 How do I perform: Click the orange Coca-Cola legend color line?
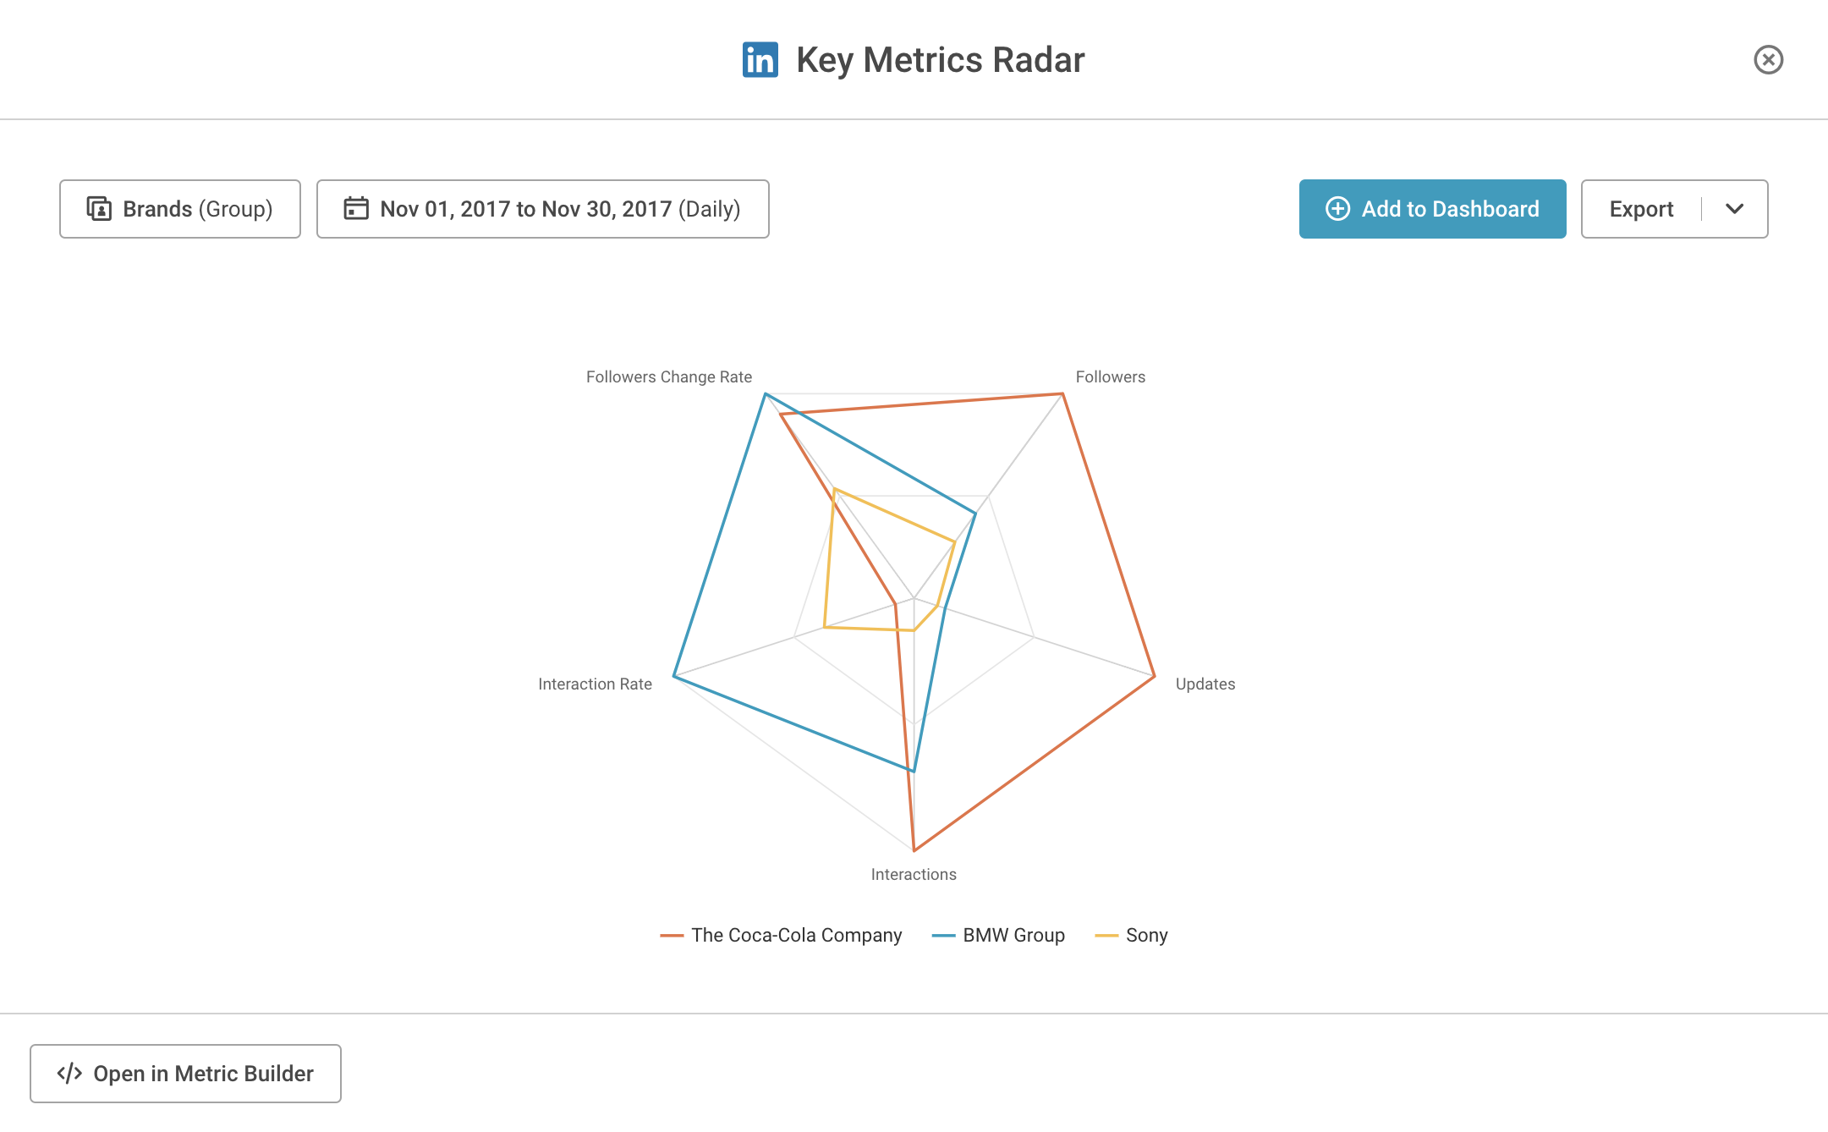672,936
